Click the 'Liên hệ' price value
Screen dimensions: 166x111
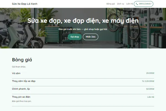tap(151, 97)
